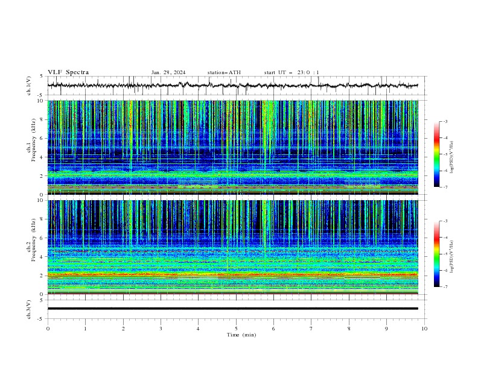Click time axis tick label '1'
Viewport: 478px width, 369px height.
tap(85, 329)
